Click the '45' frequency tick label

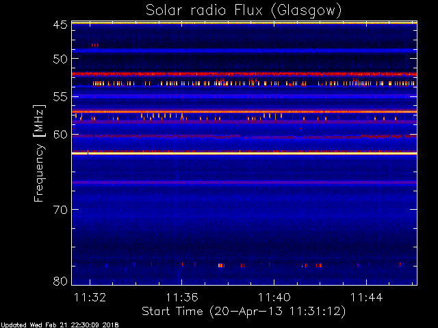(60, 25)
